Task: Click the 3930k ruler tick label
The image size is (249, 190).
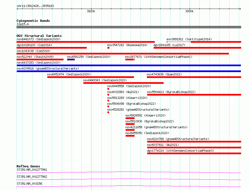Action: coord(189,11)
